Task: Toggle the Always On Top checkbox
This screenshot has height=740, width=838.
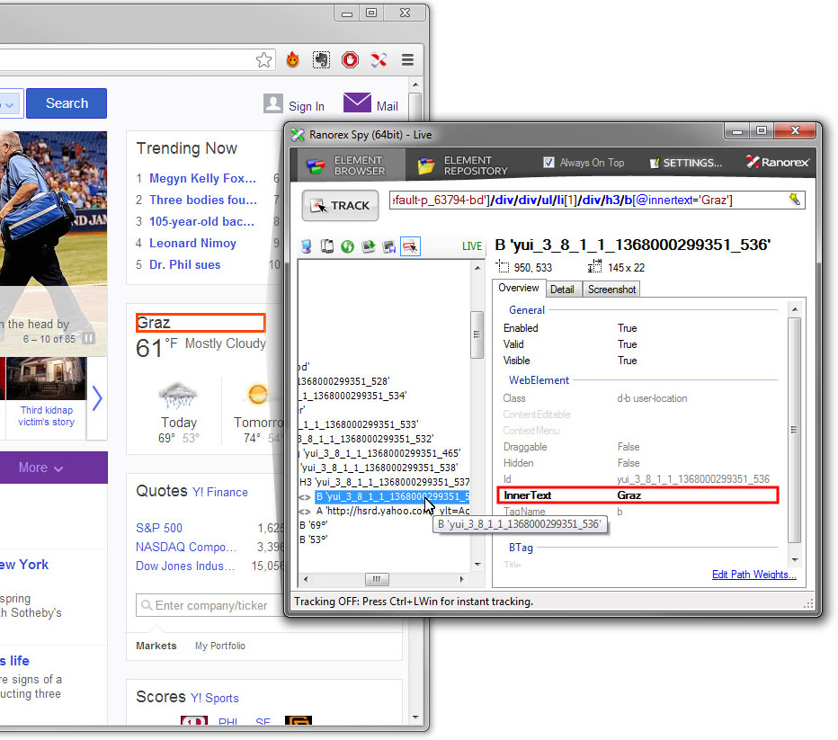Action: click(x=548, y=162)
